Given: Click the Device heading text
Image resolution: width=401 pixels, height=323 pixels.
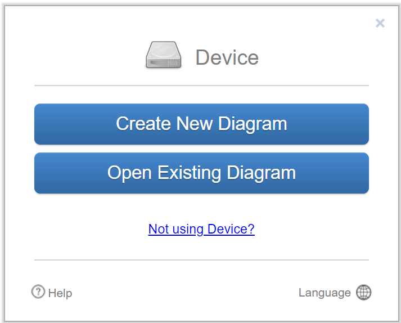Looking at the screenshot, I should (227, 57).
